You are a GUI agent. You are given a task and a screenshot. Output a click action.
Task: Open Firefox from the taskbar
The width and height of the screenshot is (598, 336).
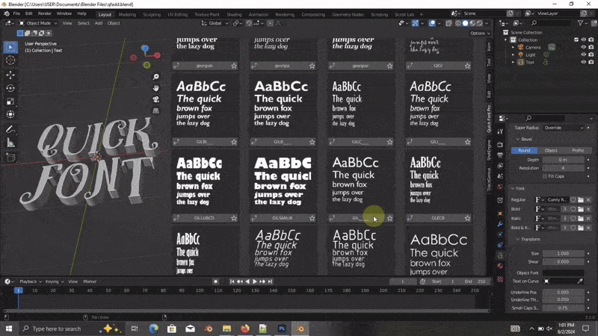pos(245,329)
